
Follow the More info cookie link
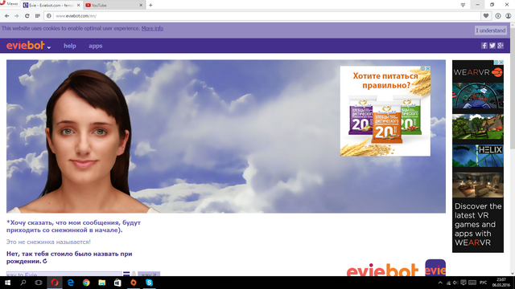point(152,29)
